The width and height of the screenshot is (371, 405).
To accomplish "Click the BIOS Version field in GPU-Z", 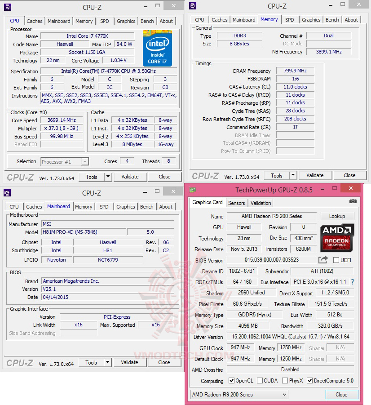I will pyautogui.click(x=272, y=259).
